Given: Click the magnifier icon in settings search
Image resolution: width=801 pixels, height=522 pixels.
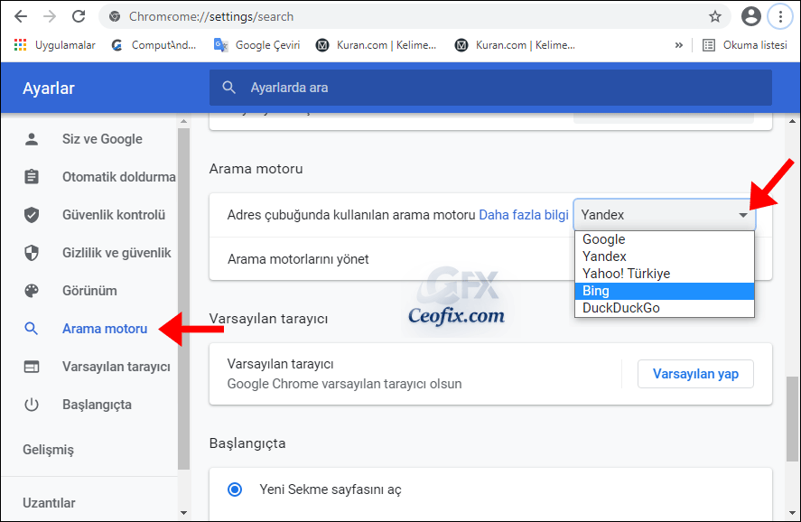Looking at the screenshot, I should [228, 88].
